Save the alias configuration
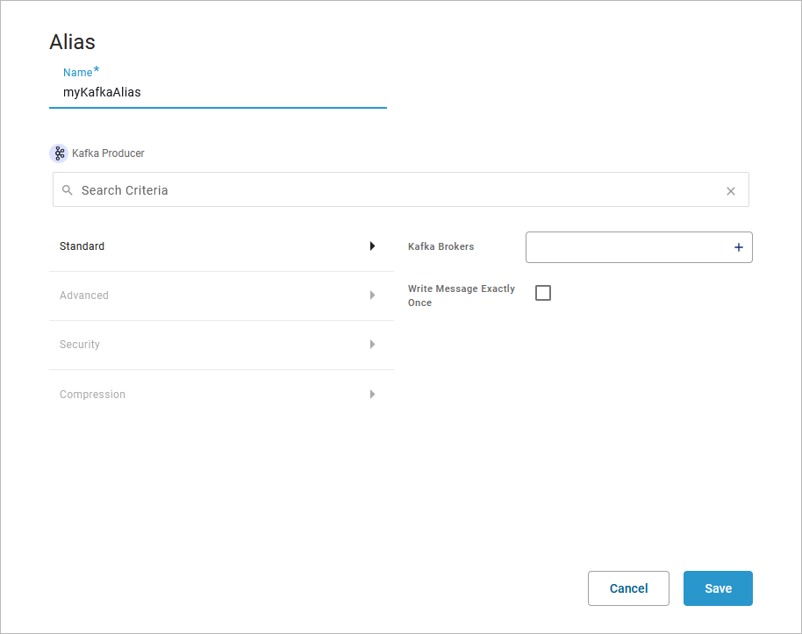This screenshot has height=634, width=802. [718, 588]
